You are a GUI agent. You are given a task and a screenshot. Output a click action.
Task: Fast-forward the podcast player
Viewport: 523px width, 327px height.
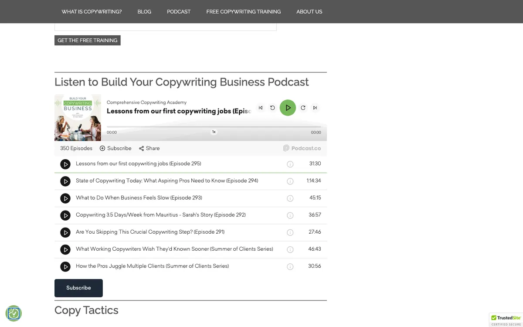click(x=303, y=108)
